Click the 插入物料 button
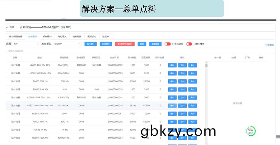The height and width of the screenshot is (145, 280). [x=91, y=44]
